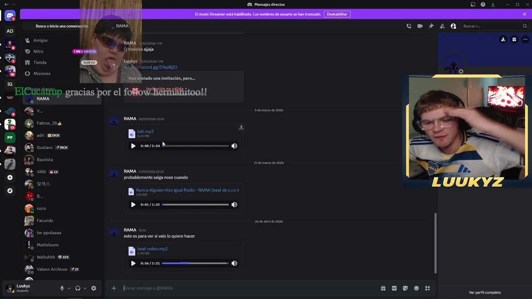Open the chat with Fabrox_28
The width and height of the screenshot is (532, 299).
(62, 123)
